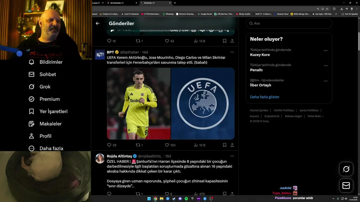The height and width of the screenshot is (202, 360).
Task: Focus the Ara search field
Action: 289,23
